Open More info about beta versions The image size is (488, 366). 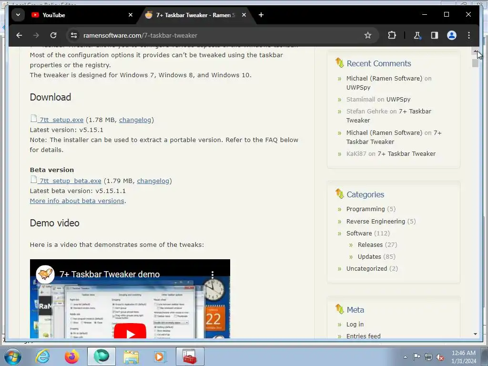click(x=77, y=201)
